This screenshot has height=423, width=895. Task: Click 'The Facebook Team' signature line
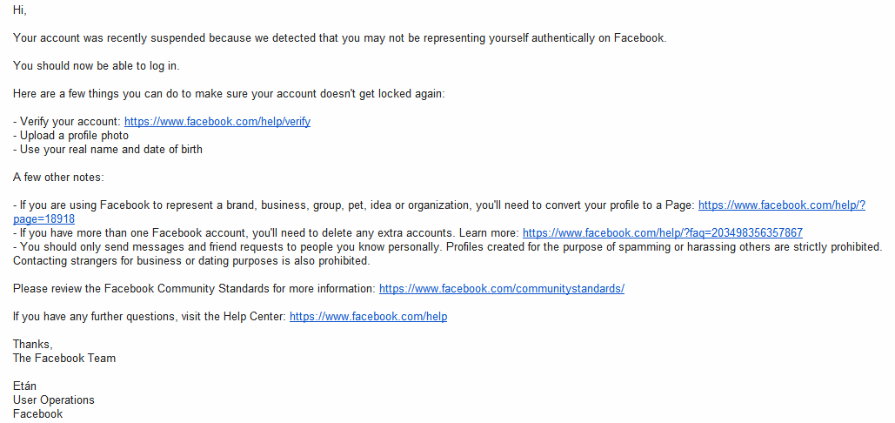[x=64, y=359]
